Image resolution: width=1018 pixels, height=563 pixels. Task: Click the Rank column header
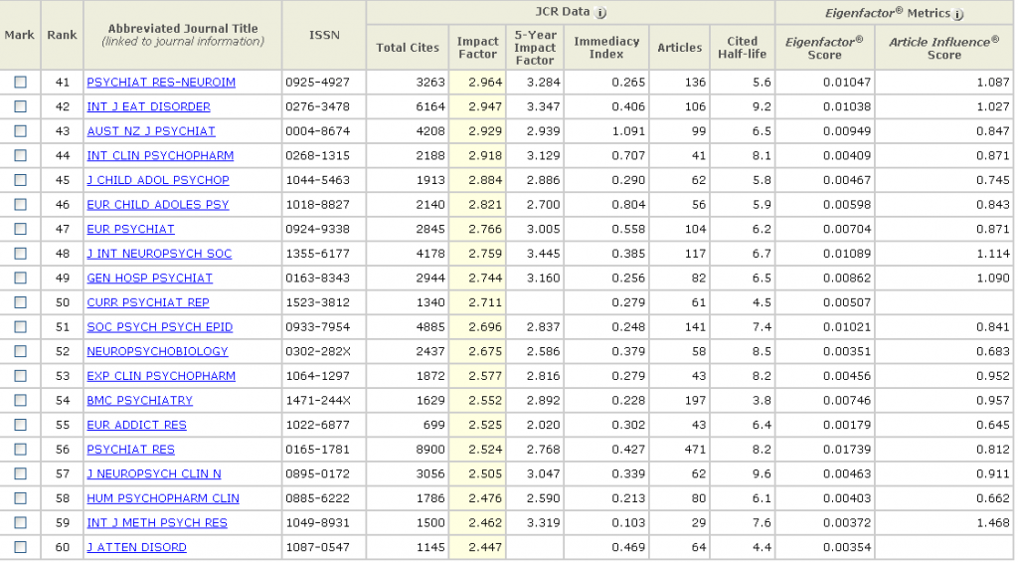coord(62,35)
